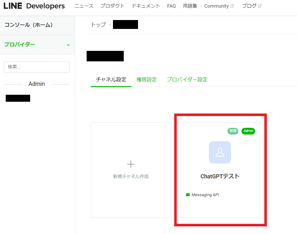Switch to the 権限設定 tab
Screen dimensions: 297x234
coord(146,79)
